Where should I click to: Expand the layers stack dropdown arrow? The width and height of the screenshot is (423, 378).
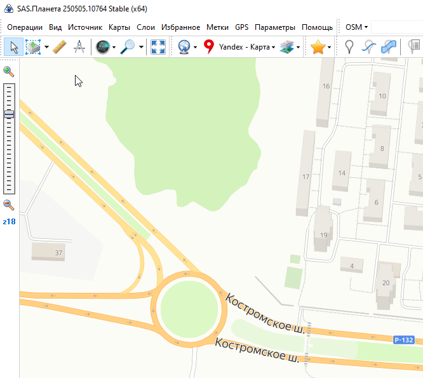(x=299, y=47)
